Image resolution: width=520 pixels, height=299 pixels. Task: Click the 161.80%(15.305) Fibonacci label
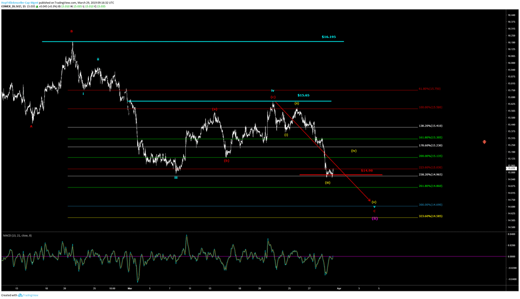pos(431,137)
